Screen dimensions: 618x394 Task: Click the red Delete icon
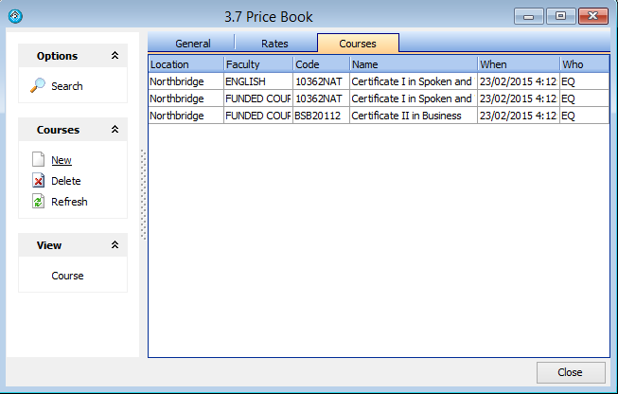[38, 181]
